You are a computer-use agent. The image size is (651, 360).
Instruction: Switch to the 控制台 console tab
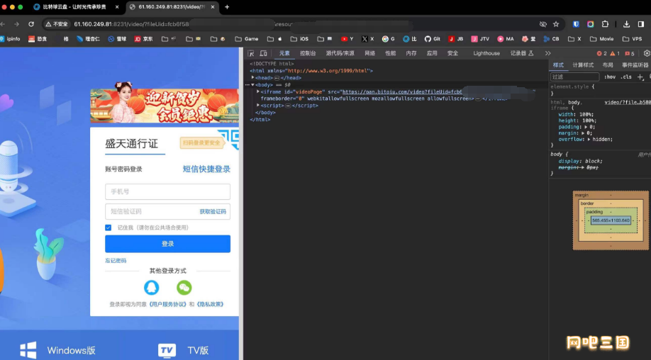point(308,53)
